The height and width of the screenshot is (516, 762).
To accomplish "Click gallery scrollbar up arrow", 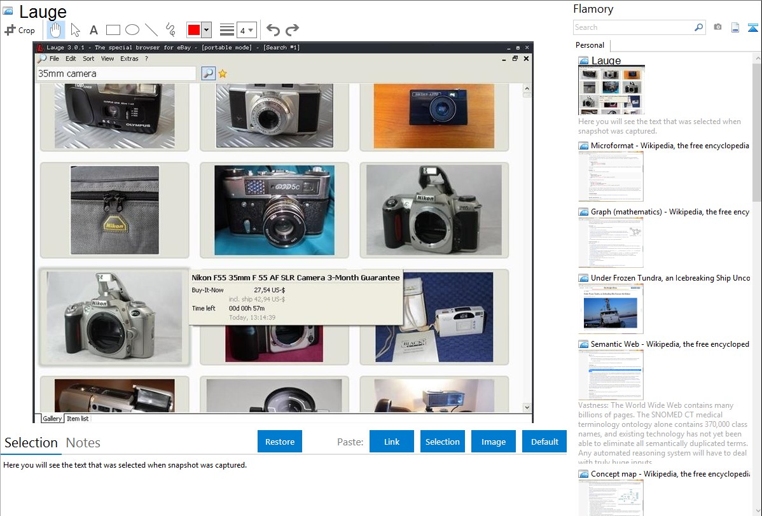I will point(527,89).
